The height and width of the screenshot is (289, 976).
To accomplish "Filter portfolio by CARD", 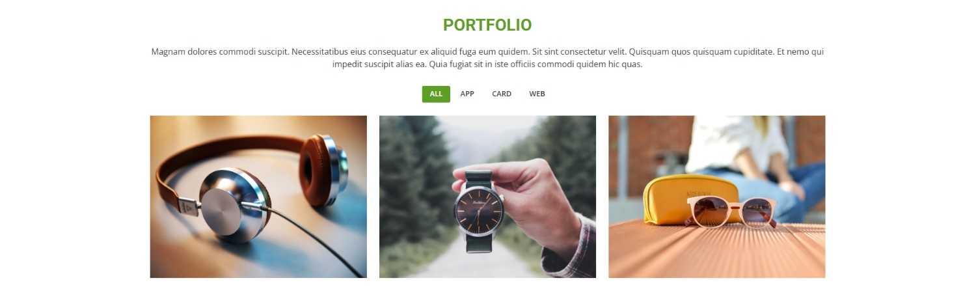I will click(502, 94).
